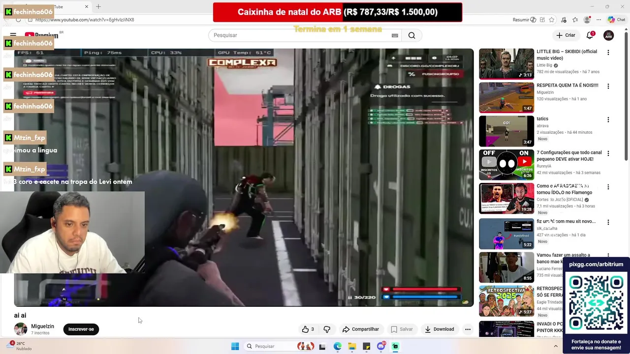
Task: Close the YouTube browser tab
Action: 87,6
